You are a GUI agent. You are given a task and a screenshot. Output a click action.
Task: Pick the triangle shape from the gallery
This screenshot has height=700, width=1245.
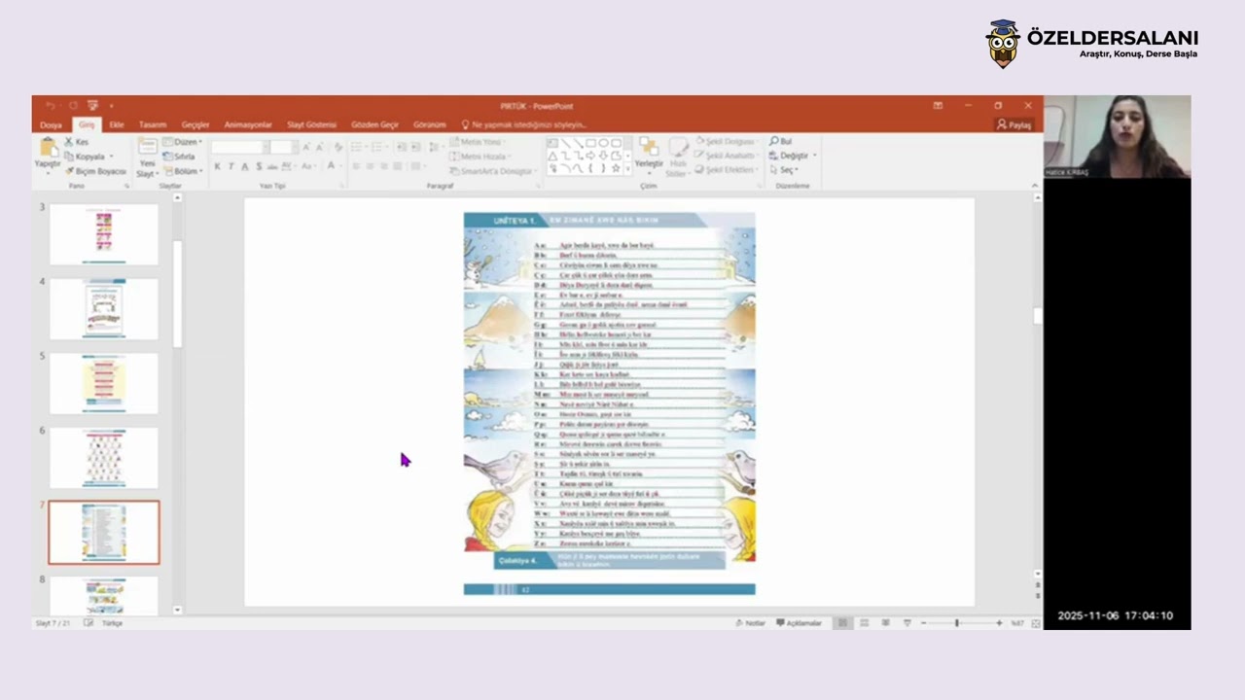[552, 156]
